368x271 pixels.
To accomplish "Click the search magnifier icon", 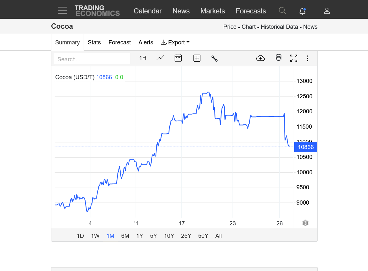I will 282,11.
